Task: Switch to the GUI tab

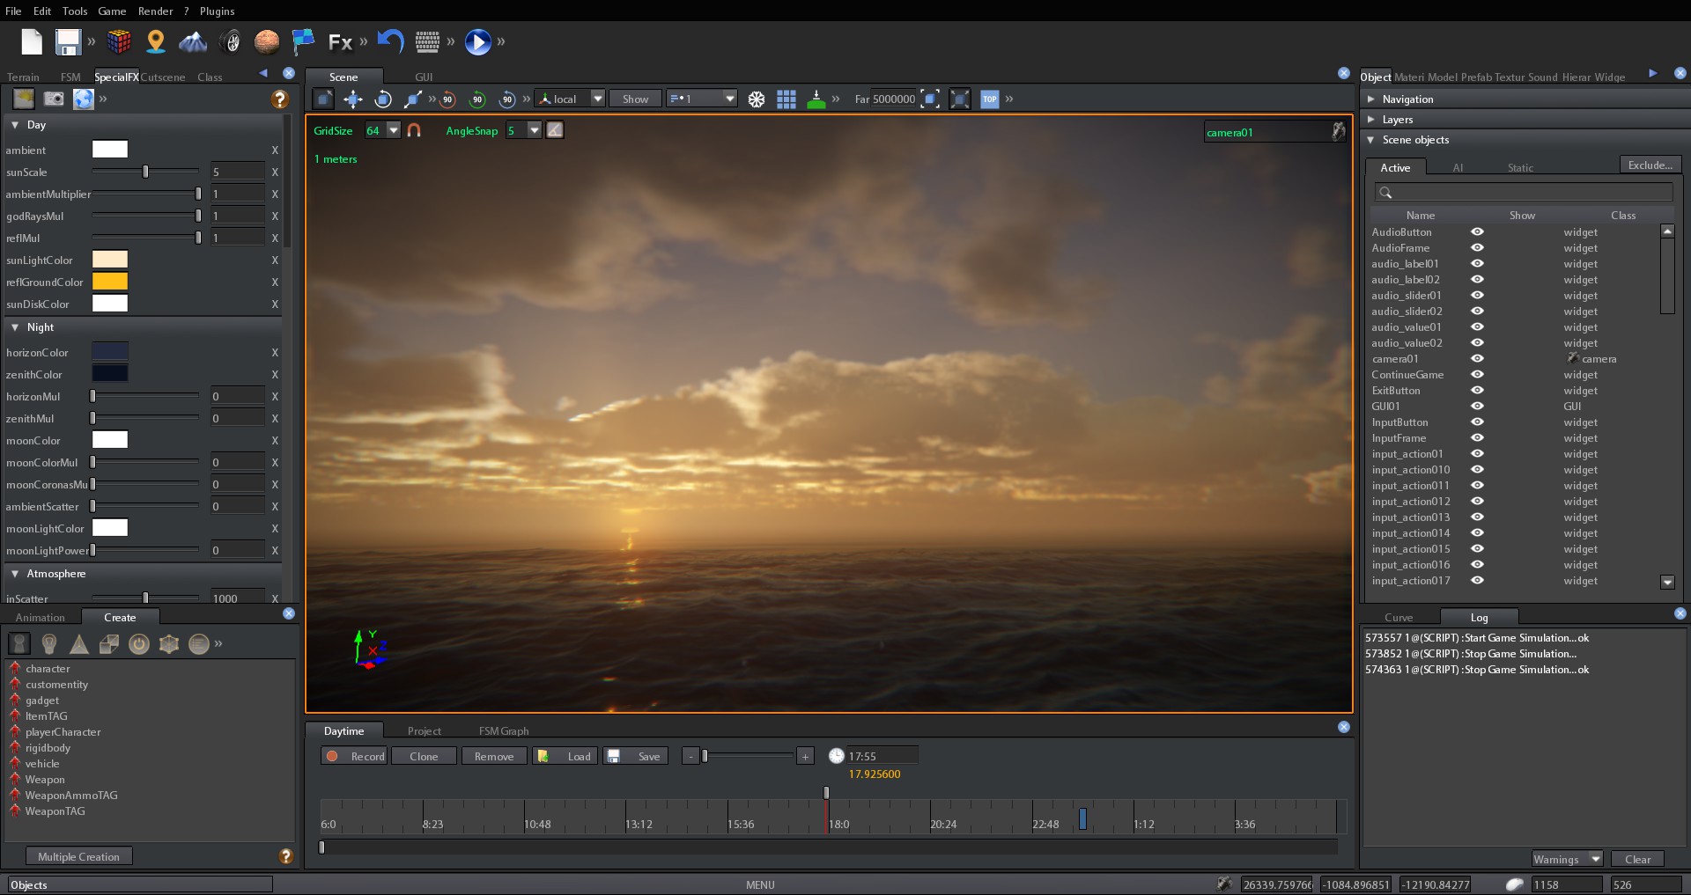Action: 424,77
